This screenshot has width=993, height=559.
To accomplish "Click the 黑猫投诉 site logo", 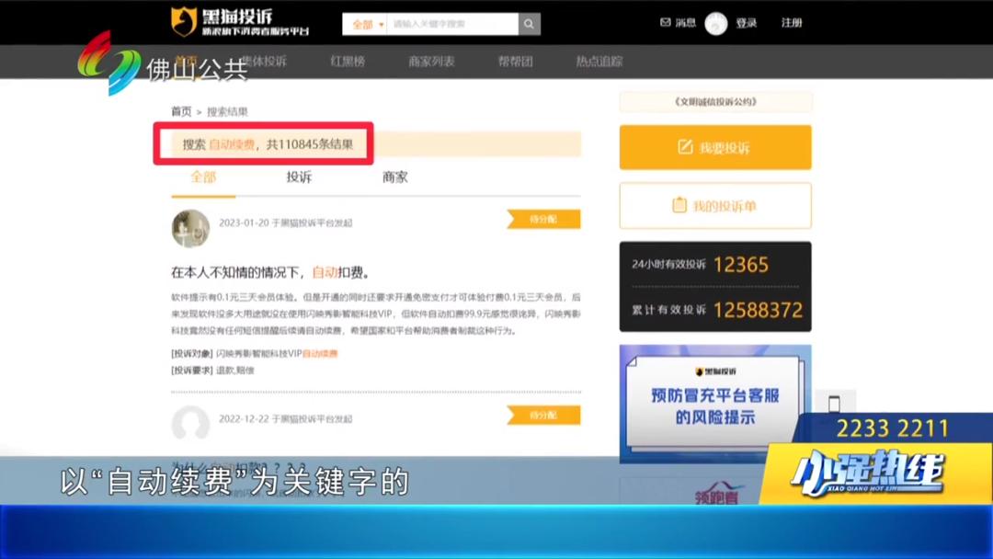I will pos(239,21).
